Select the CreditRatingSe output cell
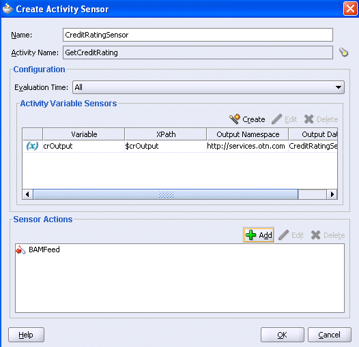 pyautogui.click(x=313, y=146)
